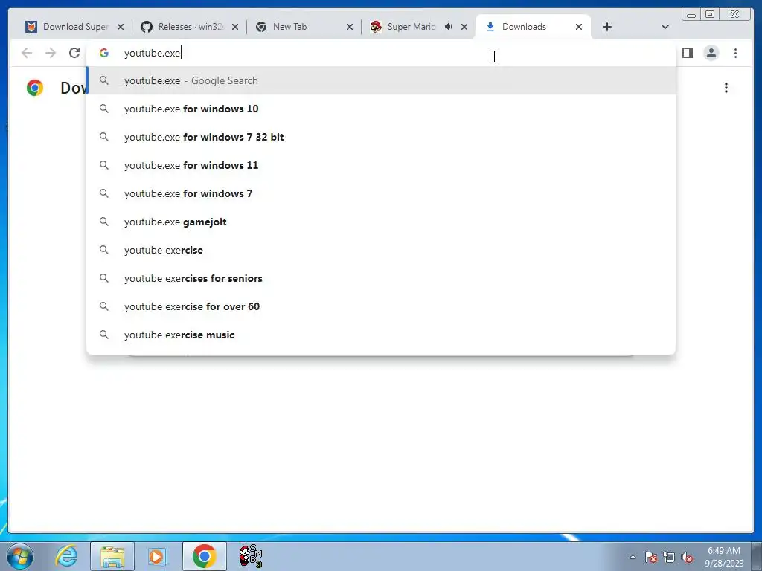Screen dimensions: 762x571
Task: Open the Action Center flag icon
Action: [651, 557]
